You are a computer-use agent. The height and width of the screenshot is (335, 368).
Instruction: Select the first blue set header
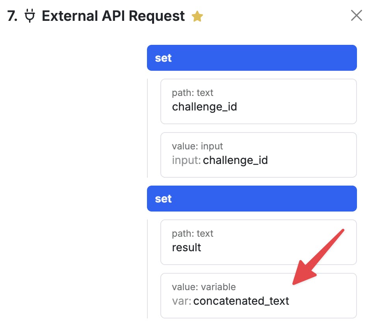[252, 58]
